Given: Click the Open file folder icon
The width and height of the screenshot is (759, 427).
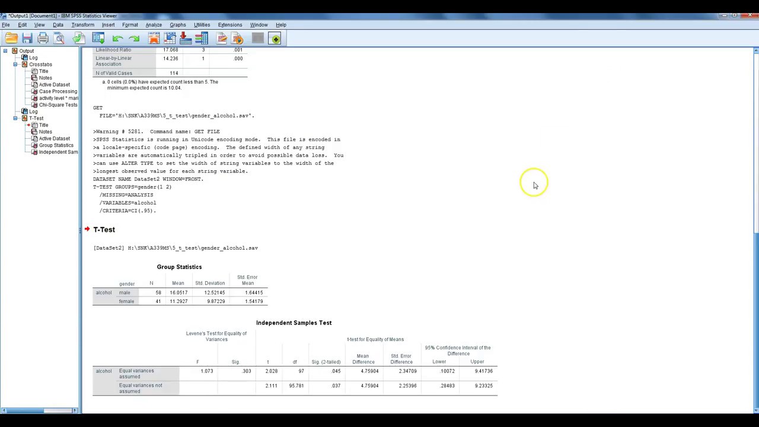Looking at the screenshot, I should tap(11, 39).
